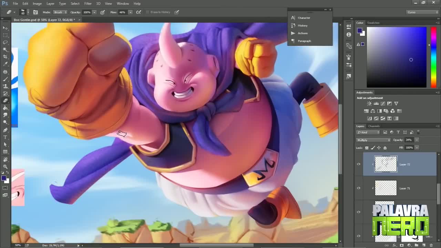The width and height of the screenshot is (441, 248).
Task: Open the Image menu
Action: click(37, 3)
